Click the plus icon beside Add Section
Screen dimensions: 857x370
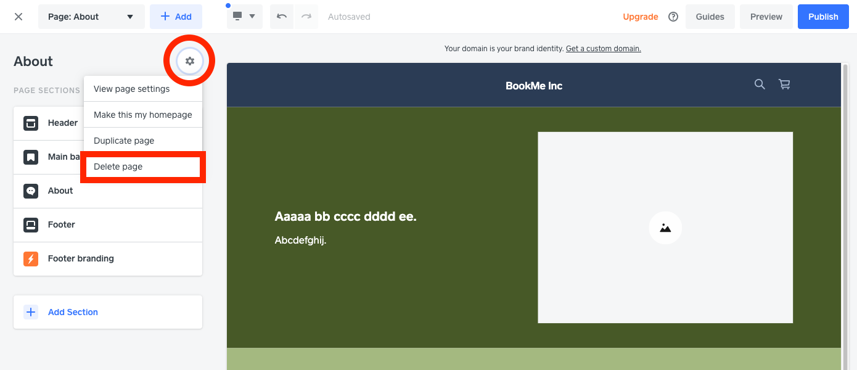pos(31,312)
